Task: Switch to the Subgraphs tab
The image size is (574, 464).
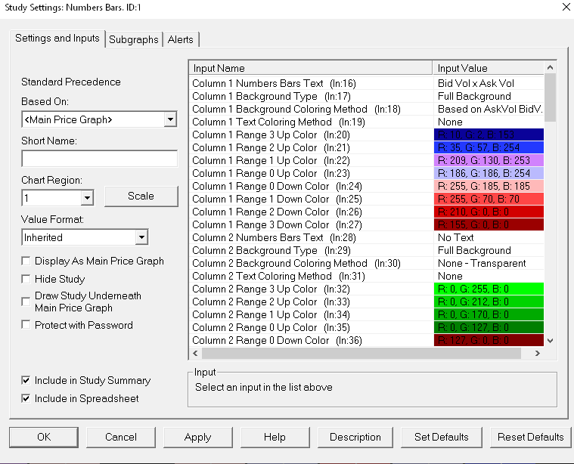Action: click(134, 39)
